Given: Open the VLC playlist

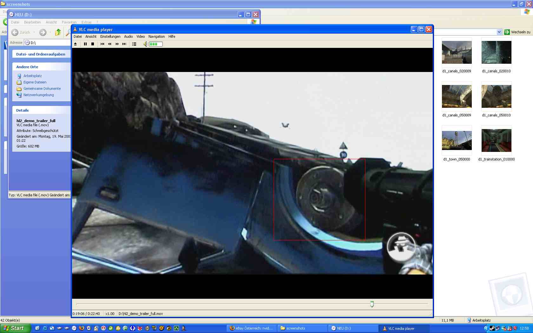Looking at the screenshot, I should [134, 44].
